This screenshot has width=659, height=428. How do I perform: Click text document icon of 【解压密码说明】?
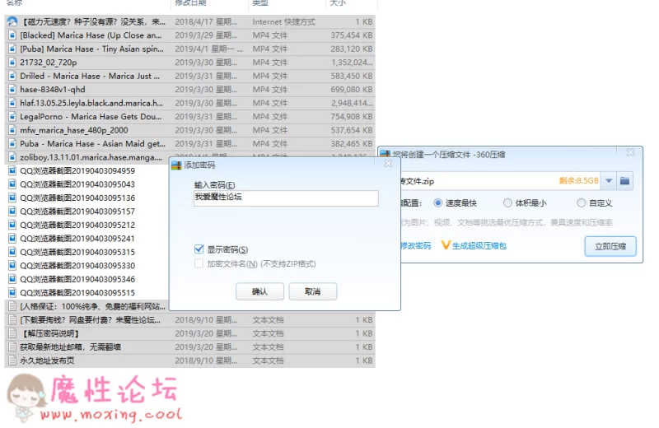[12, 333]
